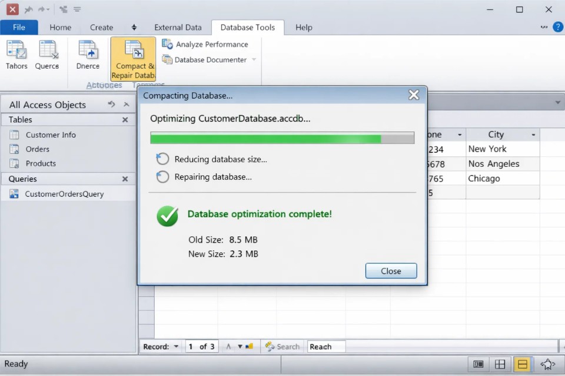Collapse the Tables group
Image resolution: width=565 pixels, height=376 pixels.
125,120
